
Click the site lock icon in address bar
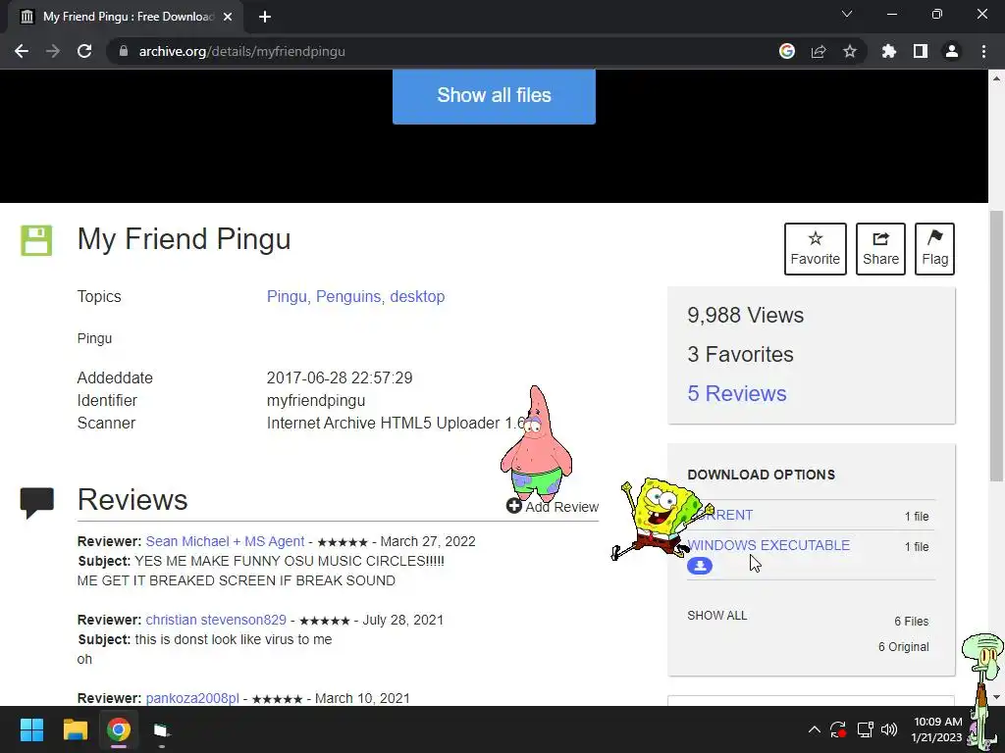point(124,51)
